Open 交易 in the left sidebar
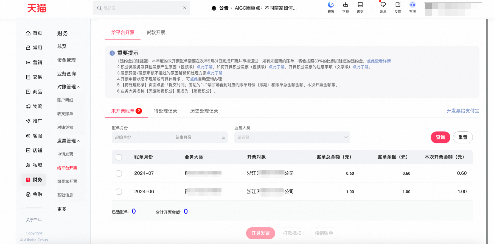Viewport: 494px width, 244px height. point(34,77)
